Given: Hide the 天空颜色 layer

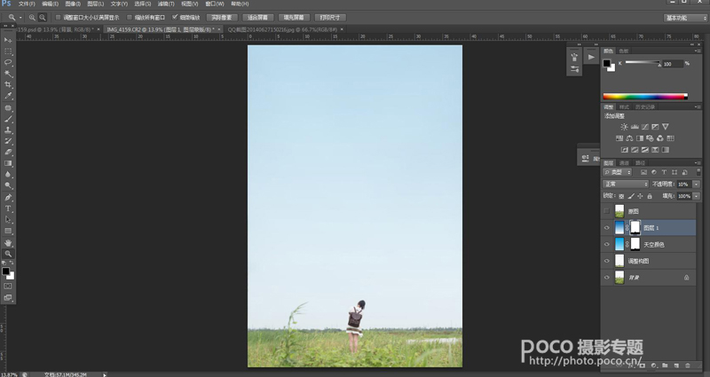Looking at the screenshot, I should coord(607,245).
